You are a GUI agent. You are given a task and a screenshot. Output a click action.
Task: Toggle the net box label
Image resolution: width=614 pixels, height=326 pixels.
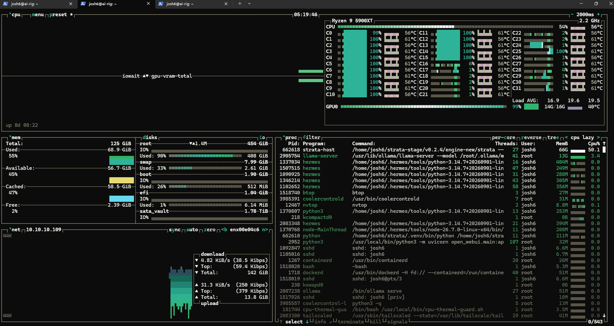tap(14, 229)
